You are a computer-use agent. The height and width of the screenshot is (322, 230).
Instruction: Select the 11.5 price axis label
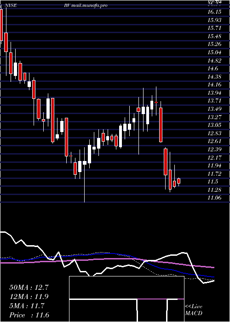click(x=213, y=182)
